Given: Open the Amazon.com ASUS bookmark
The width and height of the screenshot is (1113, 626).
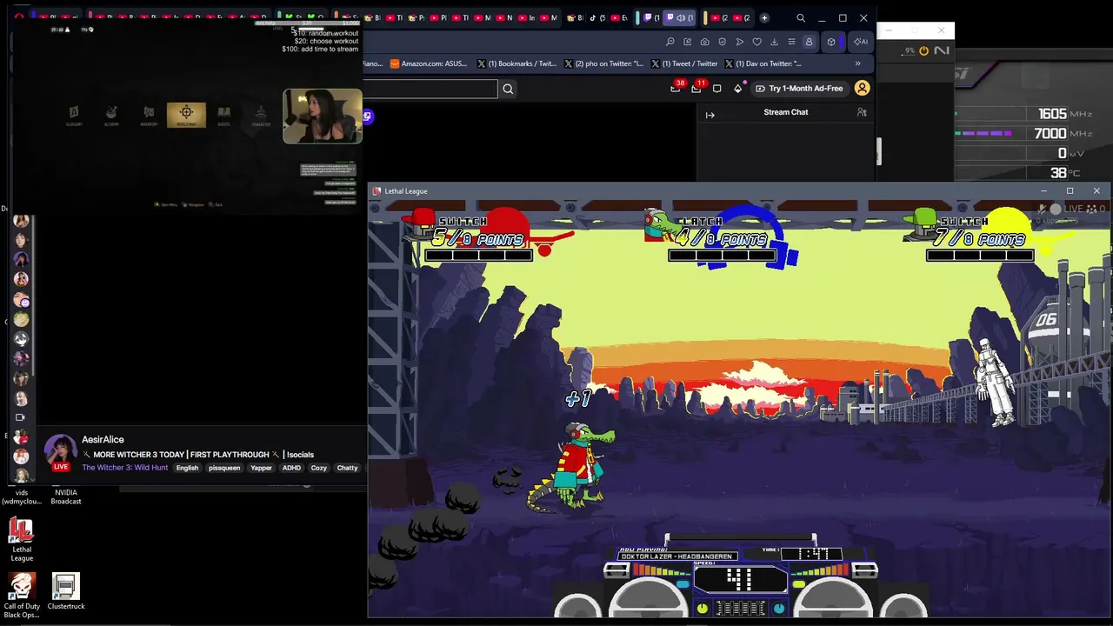Looking at the screenshot, I should (429, 63).
